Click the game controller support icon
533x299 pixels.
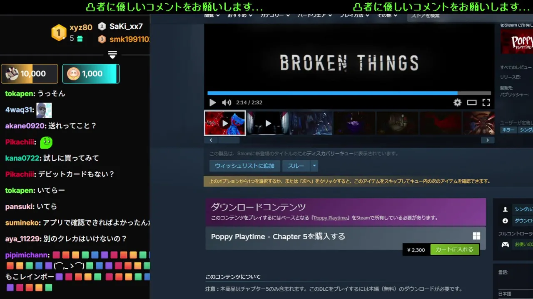[505, 244]
